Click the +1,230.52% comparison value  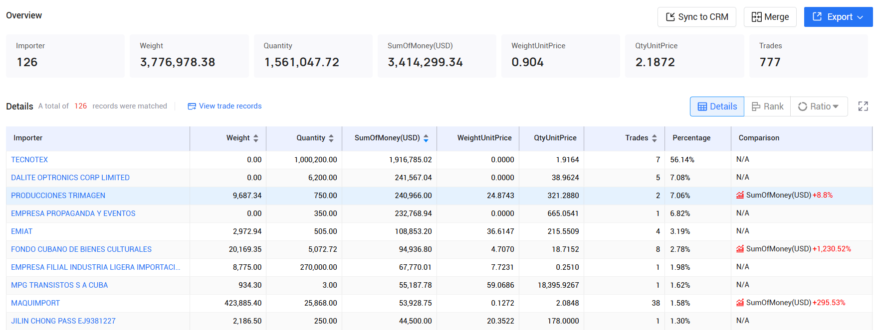click(x=832, y=249)
